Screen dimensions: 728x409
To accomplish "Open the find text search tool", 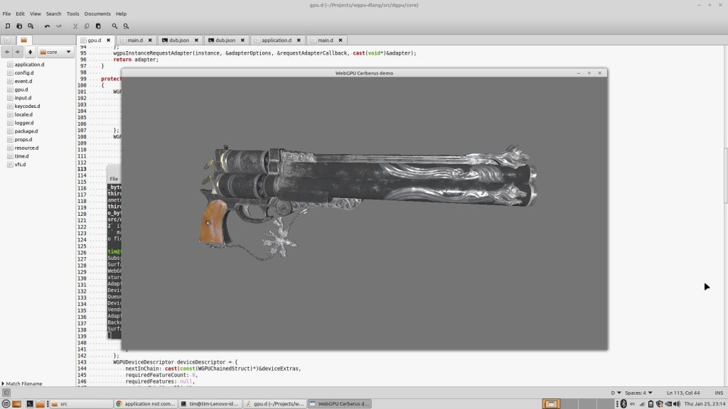I will click(x=114, y=26).
